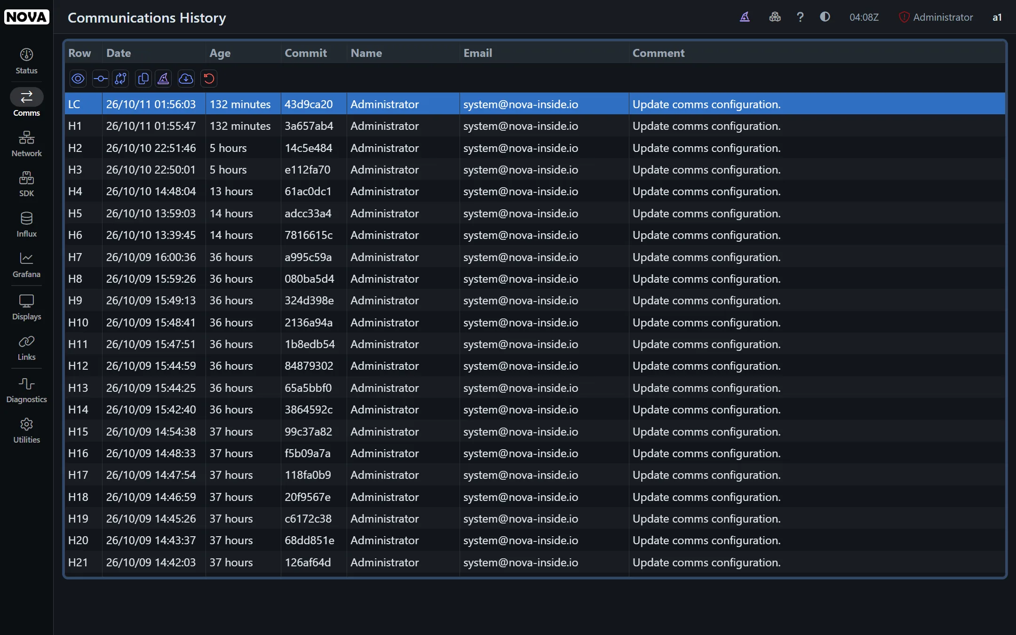Click the NOVA logo
Viewport: 1016px width, 635px height.
coord(27,17)
